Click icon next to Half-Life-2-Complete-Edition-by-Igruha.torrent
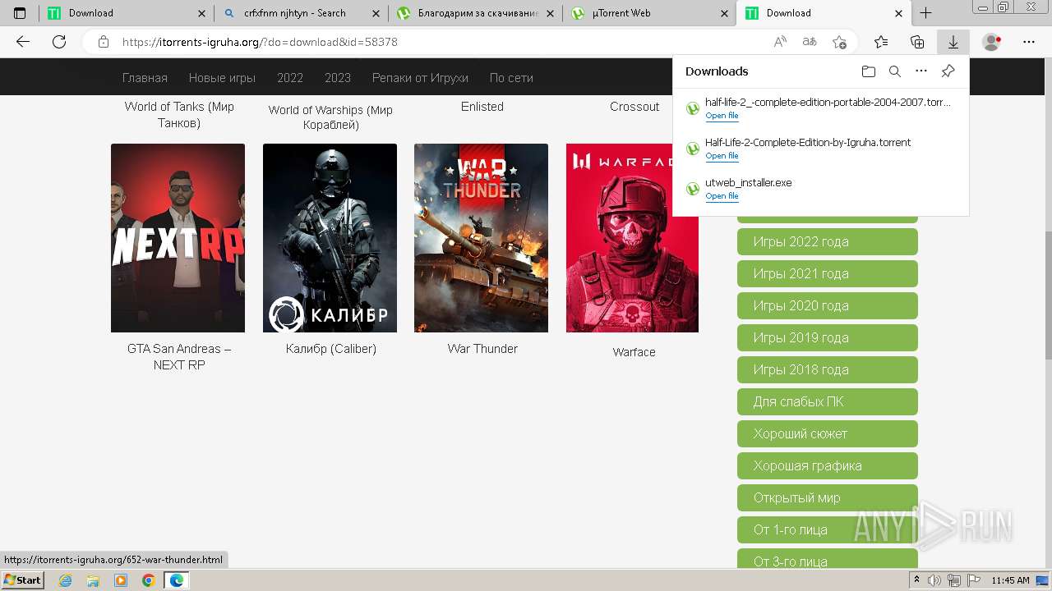 coord(693,149)
